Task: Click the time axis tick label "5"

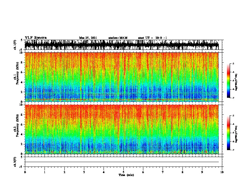Action: (123, 172)
